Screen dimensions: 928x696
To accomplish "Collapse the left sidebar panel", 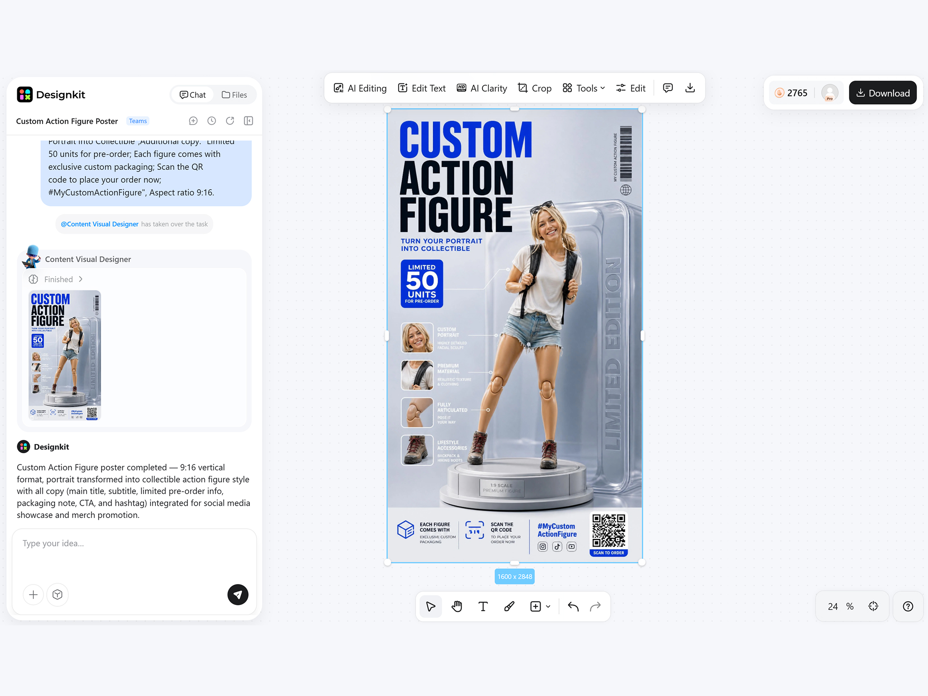I will click(x=248, y=121).
